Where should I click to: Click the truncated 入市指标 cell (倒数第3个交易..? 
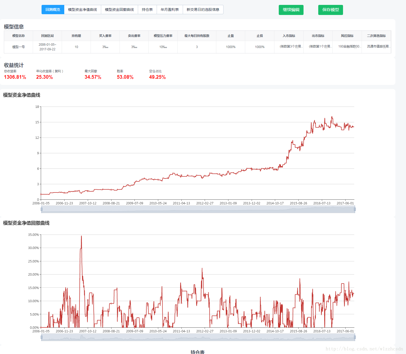point(289,46)
